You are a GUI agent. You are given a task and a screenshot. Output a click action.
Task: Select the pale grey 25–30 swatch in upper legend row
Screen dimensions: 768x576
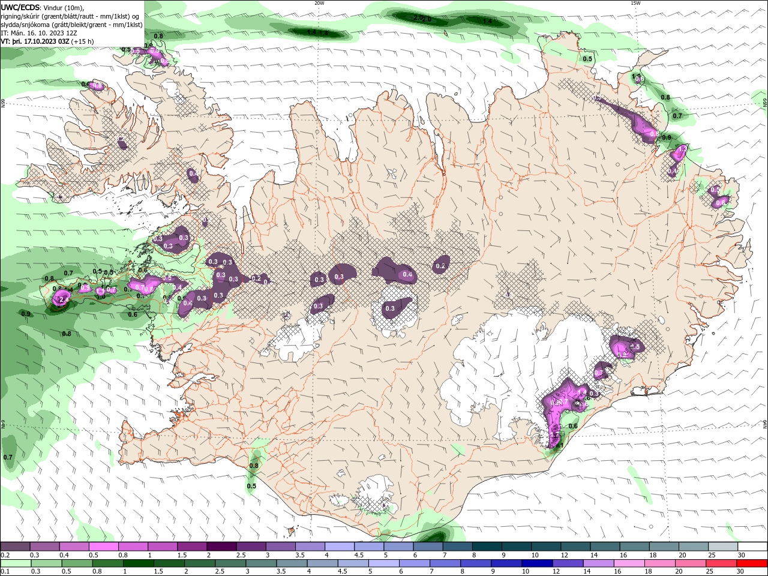pos(724,547)
